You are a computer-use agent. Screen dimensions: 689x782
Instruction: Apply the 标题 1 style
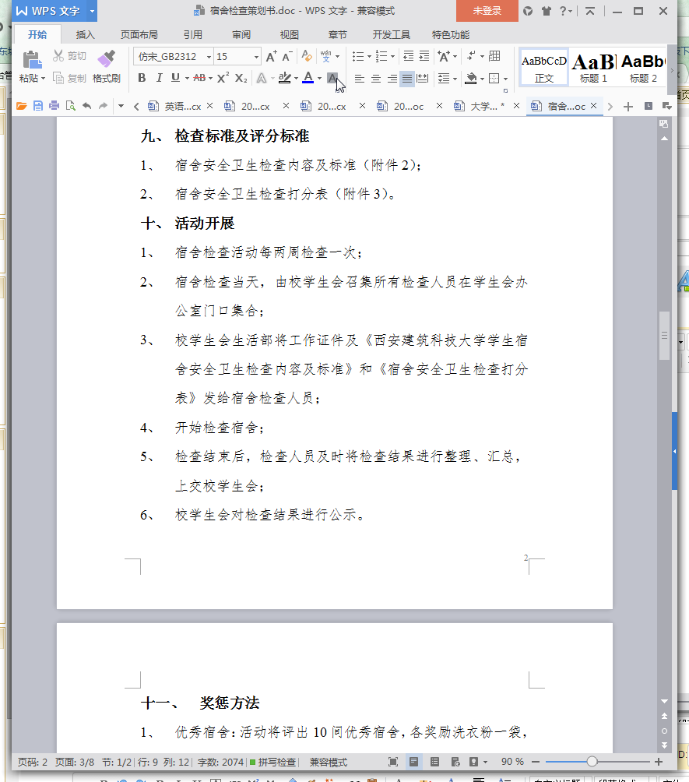593,68
